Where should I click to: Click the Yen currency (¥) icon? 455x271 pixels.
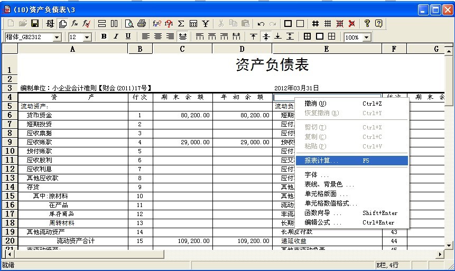tap(206, 24)
